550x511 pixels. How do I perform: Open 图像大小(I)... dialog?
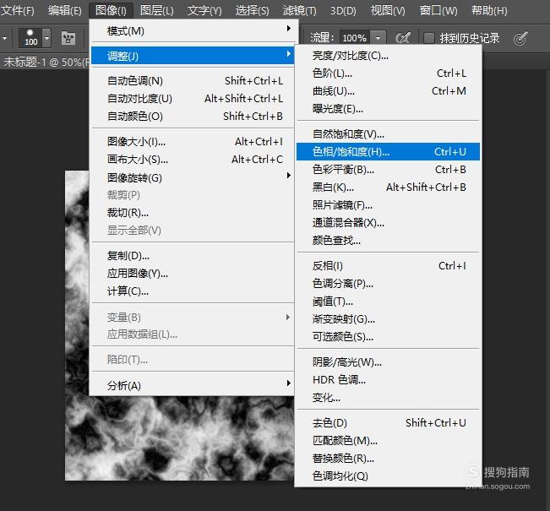(x=193, y=142)
